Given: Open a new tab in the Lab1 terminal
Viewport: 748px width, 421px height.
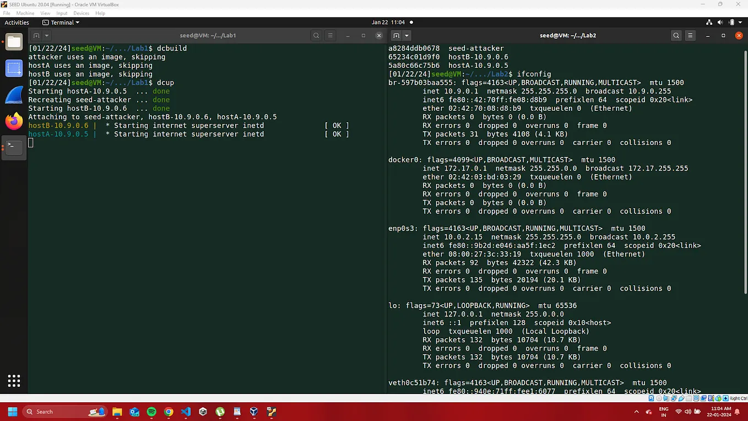Looking at the screenshot, I should click(36, 35).
